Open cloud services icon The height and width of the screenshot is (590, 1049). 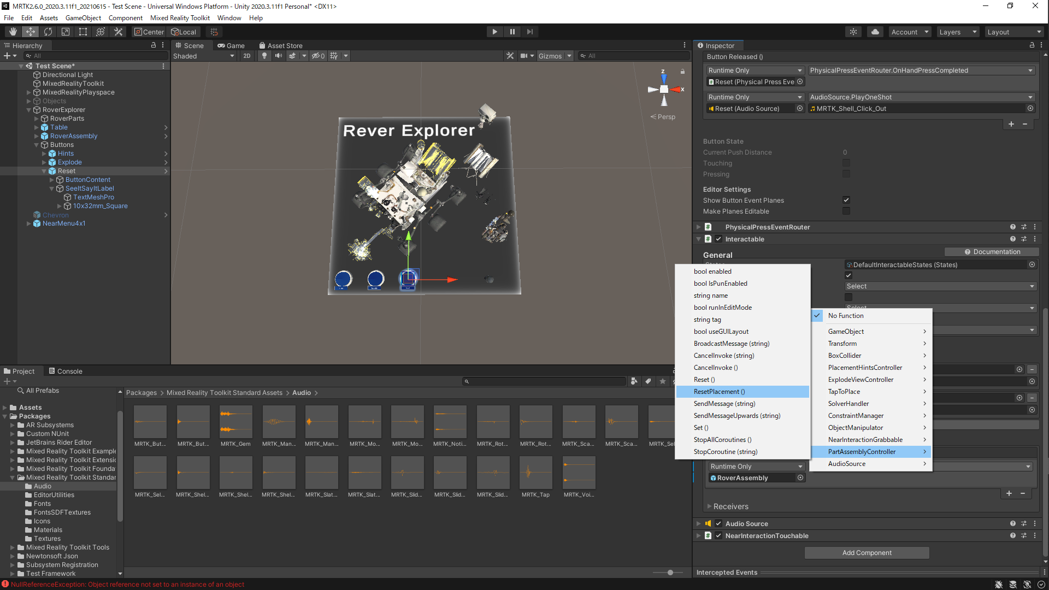[x=875, y=32]
